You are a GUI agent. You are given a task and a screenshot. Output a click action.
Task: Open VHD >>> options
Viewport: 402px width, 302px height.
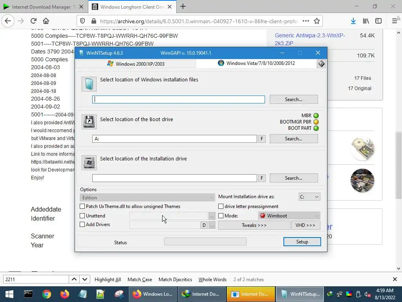click(305, 225)
